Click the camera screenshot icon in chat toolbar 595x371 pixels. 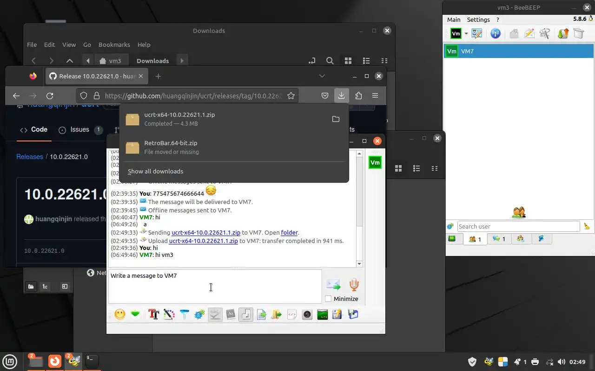[307, 314]
